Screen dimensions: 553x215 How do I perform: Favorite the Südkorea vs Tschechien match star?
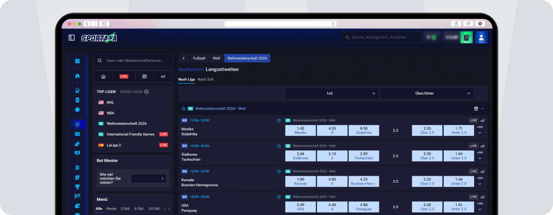[x=279, y=146]
